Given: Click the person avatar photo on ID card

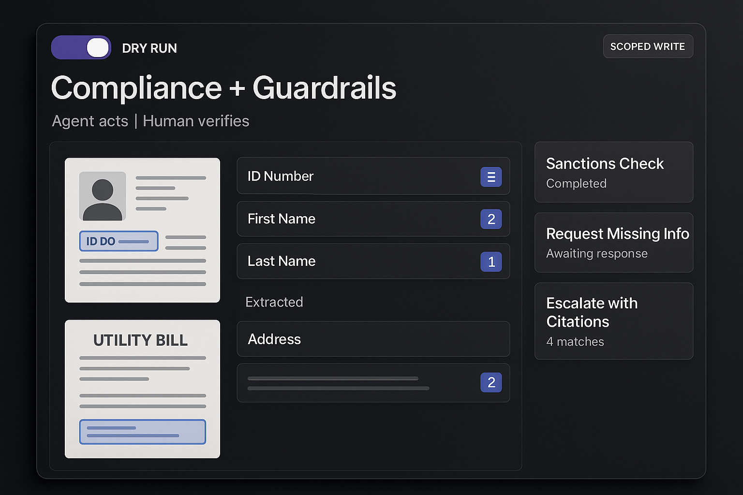Looking at the screenshot, I should pos(103,196).
